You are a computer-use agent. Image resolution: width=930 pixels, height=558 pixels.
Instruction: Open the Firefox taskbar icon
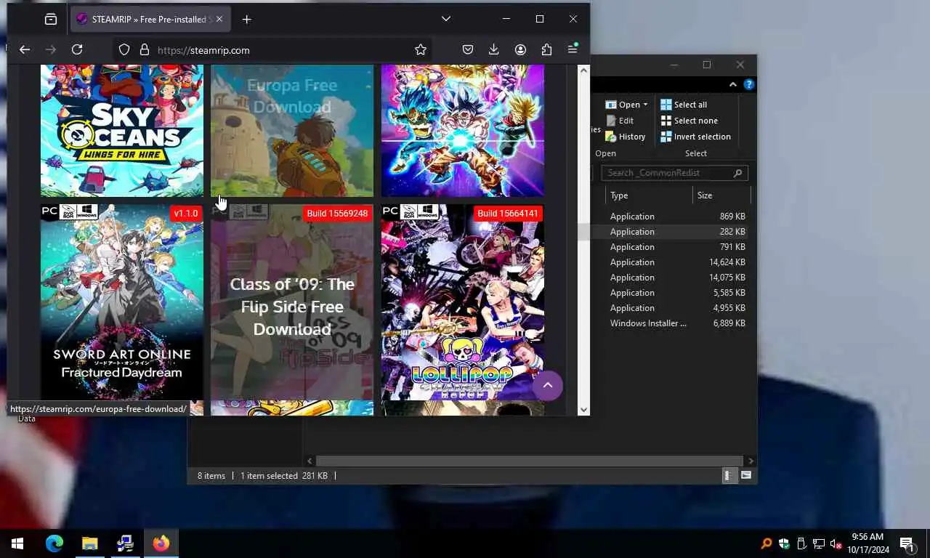pyautogui.click(x=161, y=543)
